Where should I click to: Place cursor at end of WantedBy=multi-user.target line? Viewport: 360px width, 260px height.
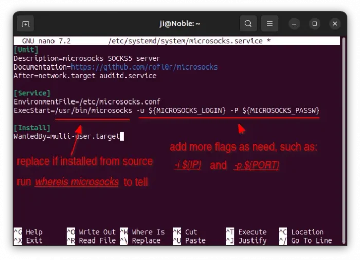pos(121,136)
